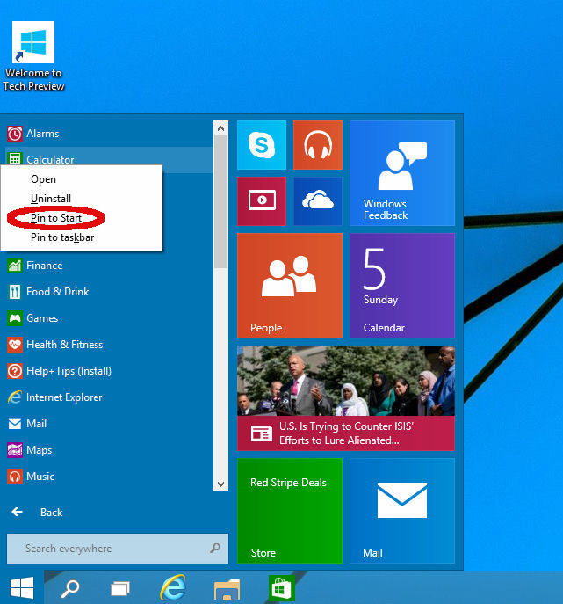
Task: Click the Mail envelope icon in list
Action: coord(15,424)
